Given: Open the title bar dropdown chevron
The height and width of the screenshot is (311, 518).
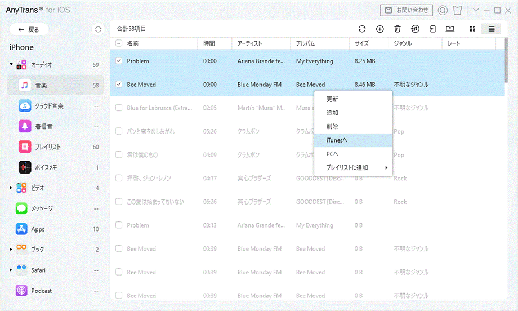Looking at the screenshot, I should coord(476,10).
